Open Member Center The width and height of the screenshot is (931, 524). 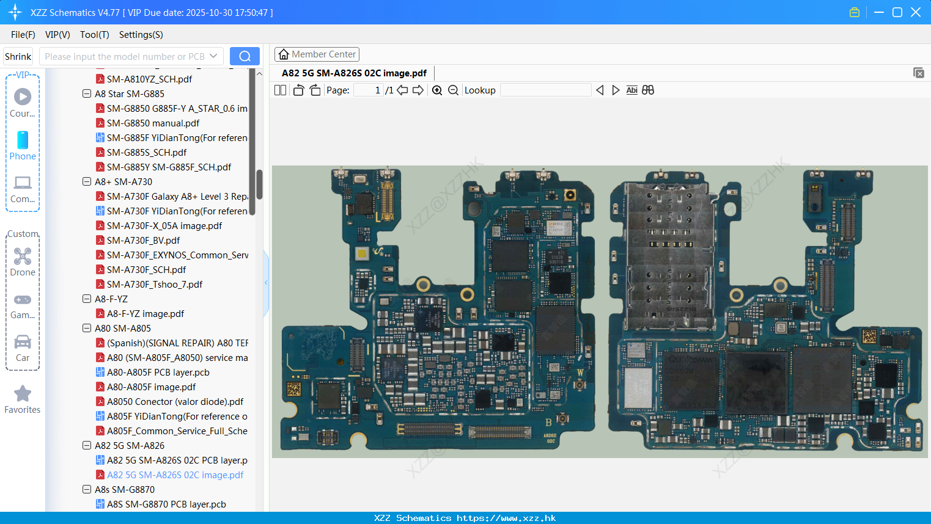tap(317, 54)
